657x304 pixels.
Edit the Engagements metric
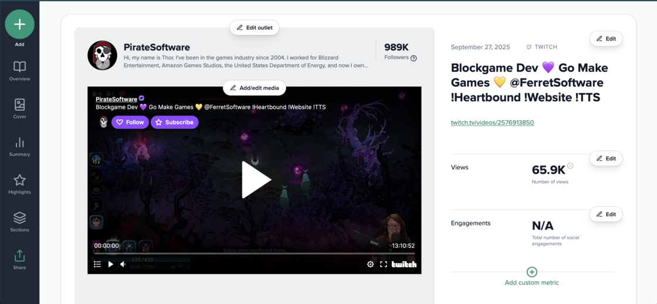pos(605,214)
